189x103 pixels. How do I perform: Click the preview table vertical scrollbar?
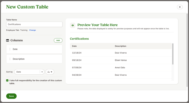tap(173, 54)
